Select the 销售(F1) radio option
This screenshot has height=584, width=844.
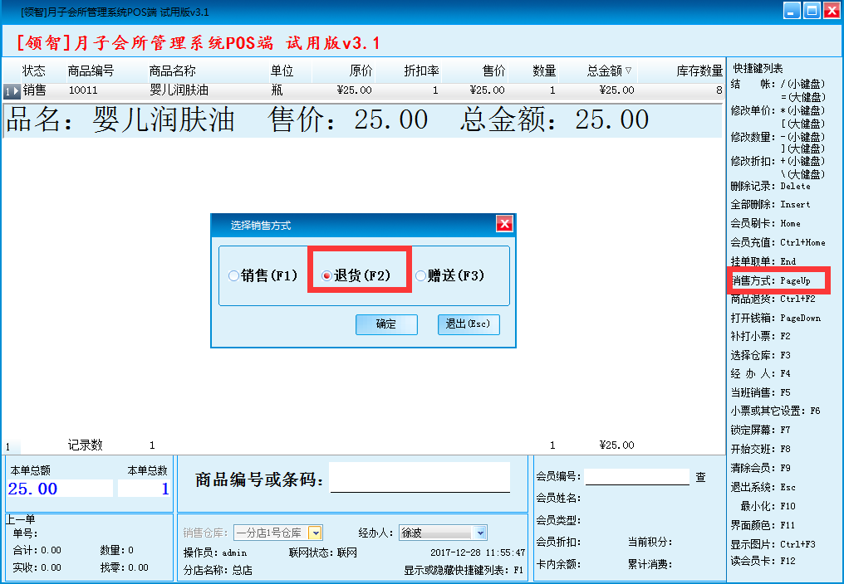pos(233,276)
